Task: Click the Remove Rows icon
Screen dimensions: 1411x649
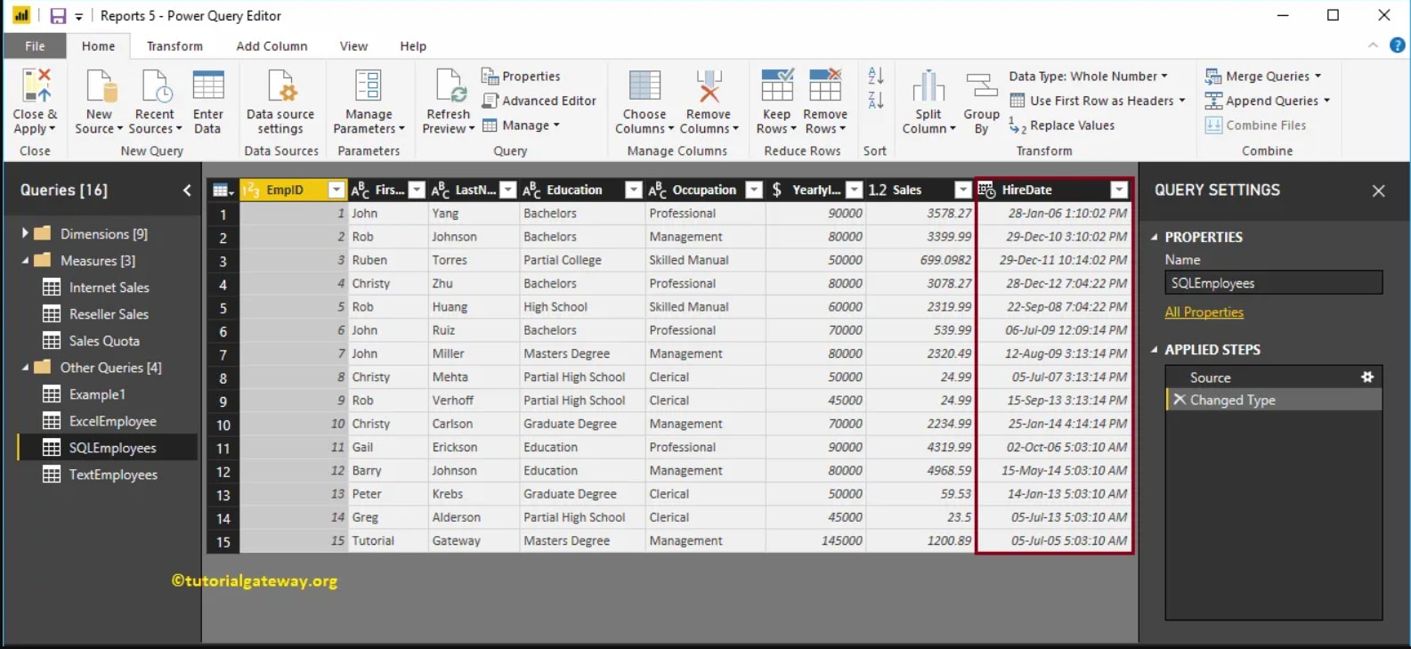Action: [x=825, y=85]
